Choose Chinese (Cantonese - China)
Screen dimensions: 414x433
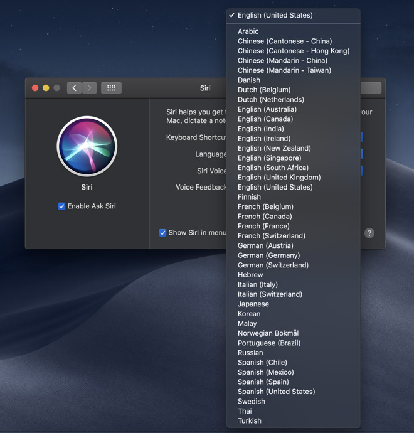click(x=294, y=41)
